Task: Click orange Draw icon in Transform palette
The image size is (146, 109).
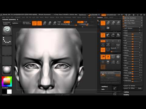Action: 103,23
